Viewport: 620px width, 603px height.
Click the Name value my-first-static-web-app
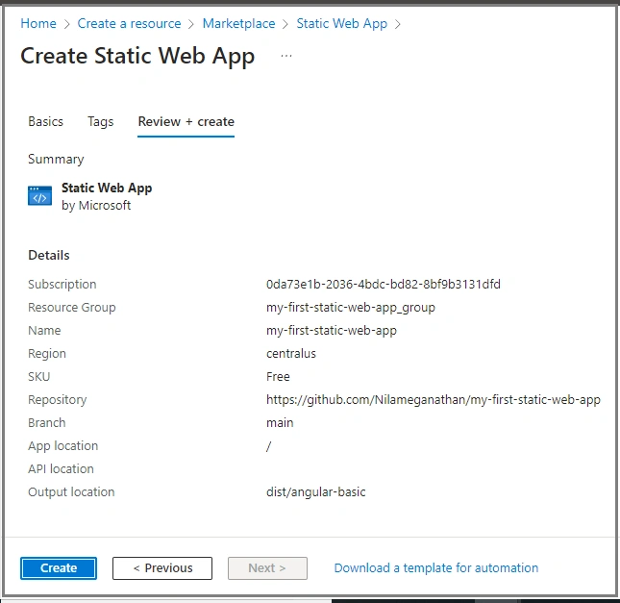point(332,331)
